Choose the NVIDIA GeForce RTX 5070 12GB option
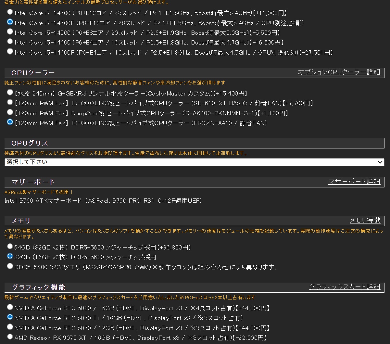Viewport: 390px width, 344px height. (10, 327)
